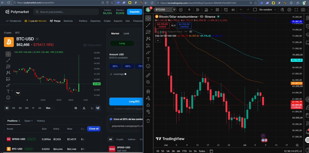Open TradingView forecasting and measurement tools

[x=148, y=46]
